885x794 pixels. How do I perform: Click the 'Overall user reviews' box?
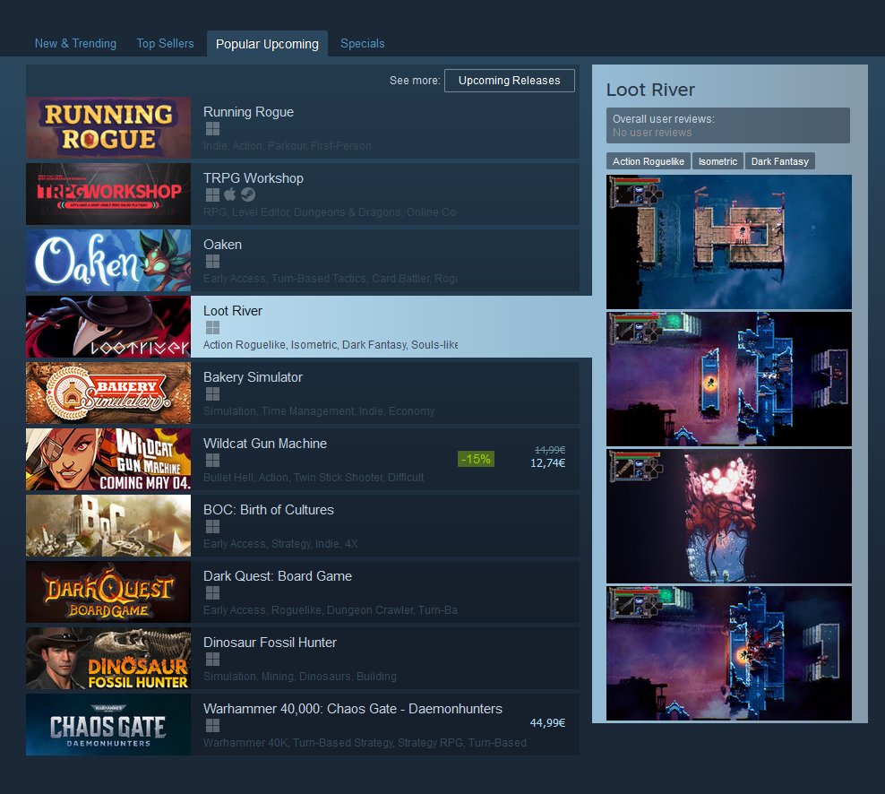pyautogui.click(x=728, y=125)
